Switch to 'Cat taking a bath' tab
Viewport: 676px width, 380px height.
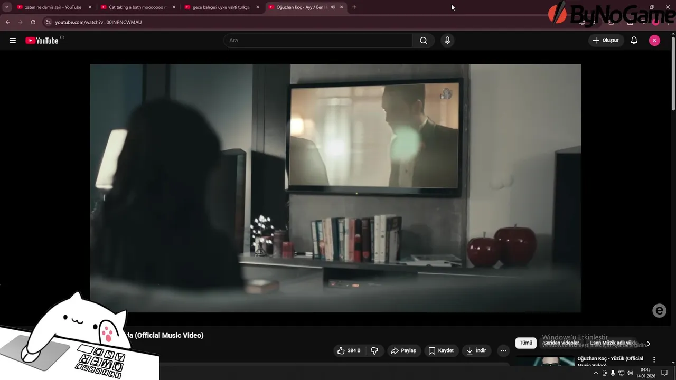[x=137, y=7]
